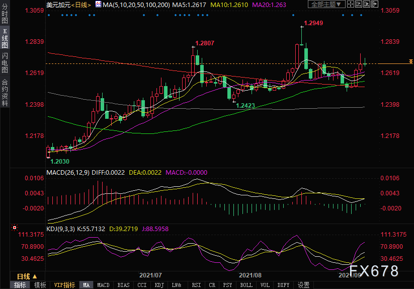Select the MACD indicator button
414x289 pixels.
click(x=103, y=285)
